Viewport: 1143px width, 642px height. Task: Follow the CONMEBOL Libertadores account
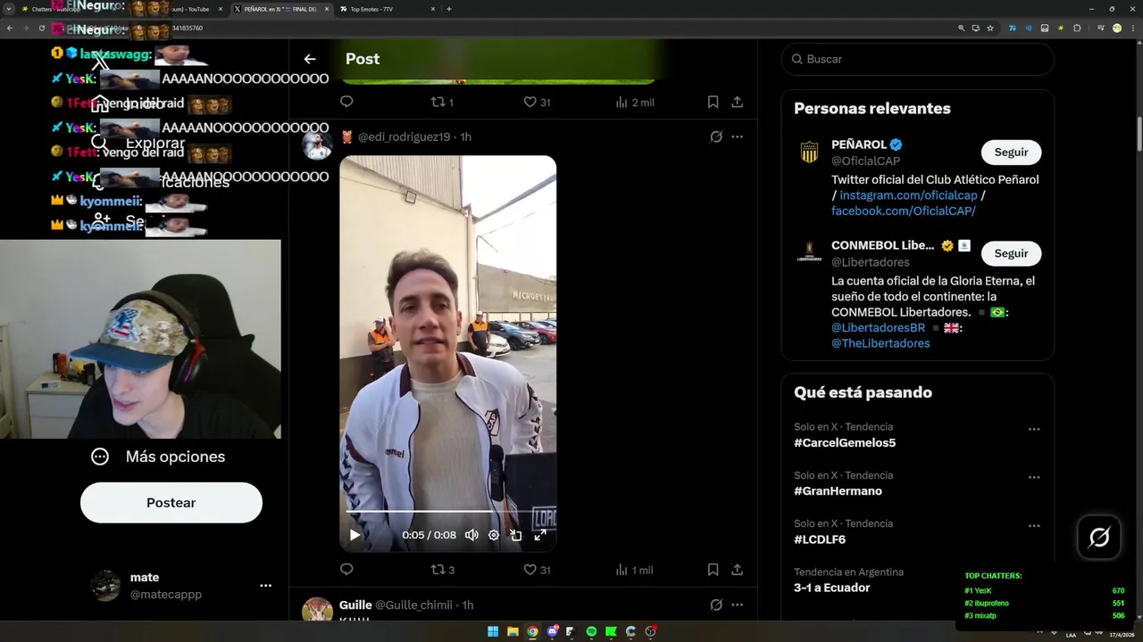pos(1011,253)
